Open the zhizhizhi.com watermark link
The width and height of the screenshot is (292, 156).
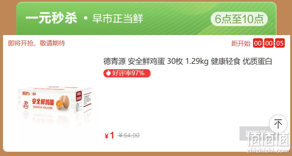pyautogui.click(x=268, y=151)
